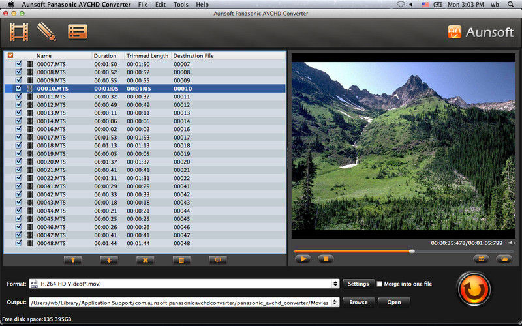Uncheck the 00044.MTS checkbox

coord(19,210)
